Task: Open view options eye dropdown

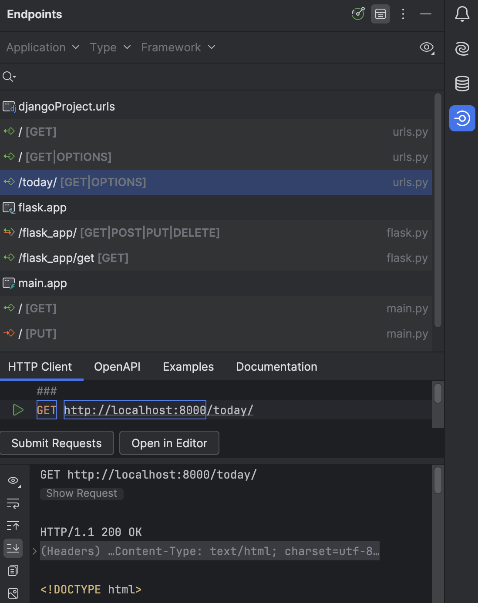Action: pos(427,47)
